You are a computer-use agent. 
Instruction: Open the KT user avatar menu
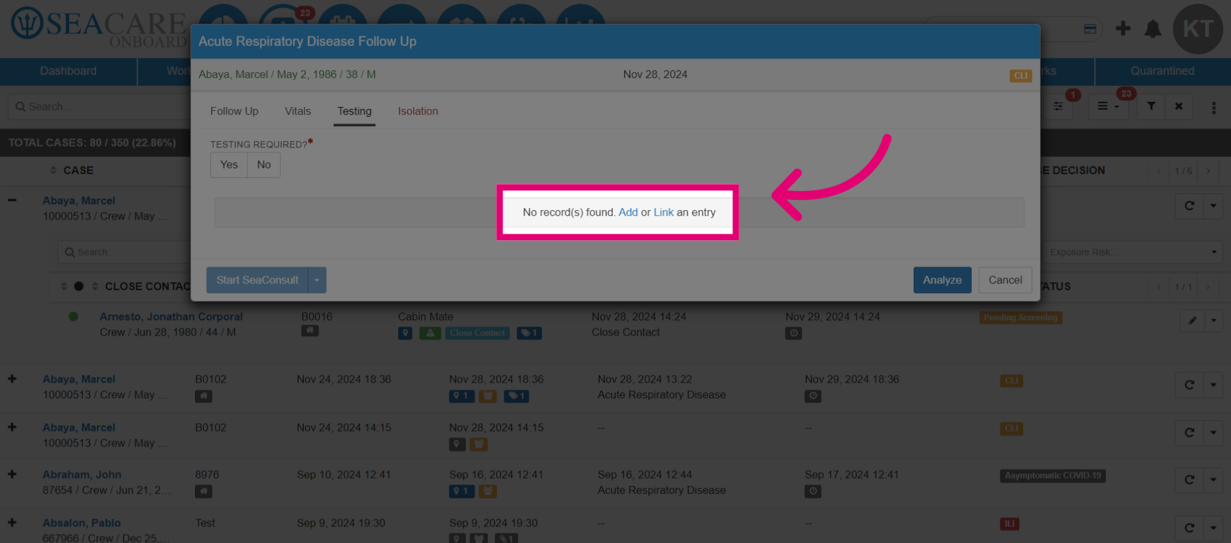pyautogui.click(x=1198, y=29)
